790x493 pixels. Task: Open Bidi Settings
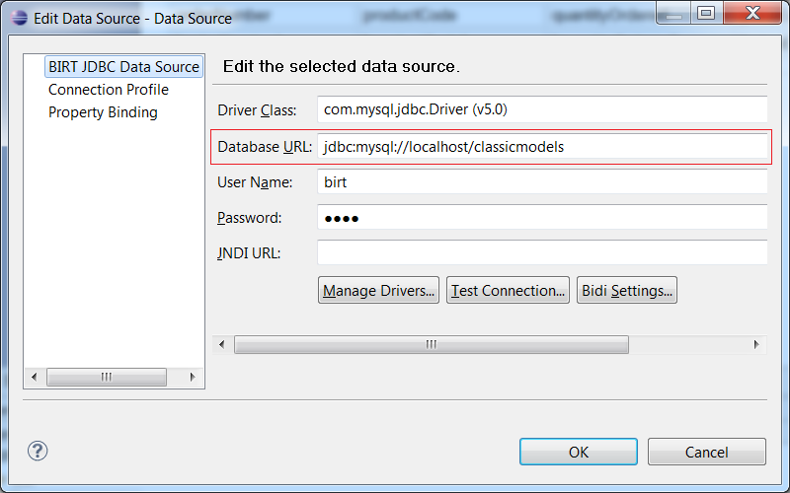(x=626, y=291)
